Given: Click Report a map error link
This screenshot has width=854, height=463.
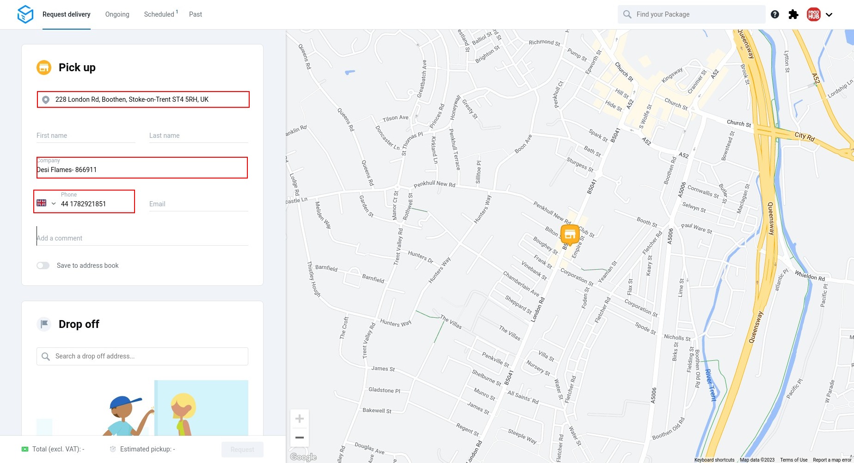Looking at the screenshot, I should pos(832,460).
